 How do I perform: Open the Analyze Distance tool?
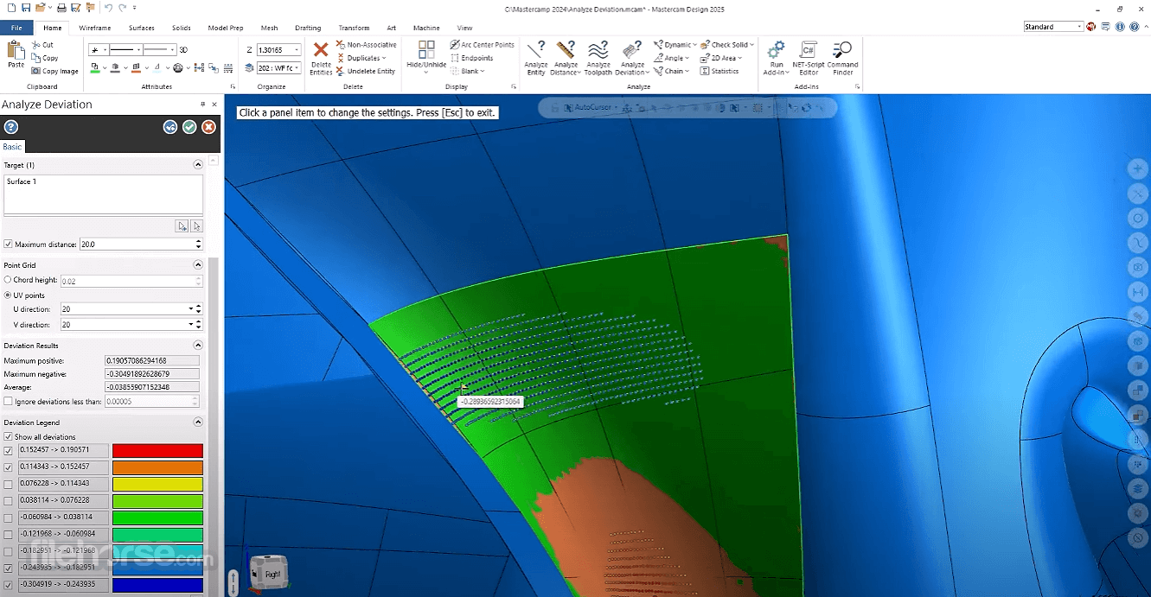pos(566,58)
